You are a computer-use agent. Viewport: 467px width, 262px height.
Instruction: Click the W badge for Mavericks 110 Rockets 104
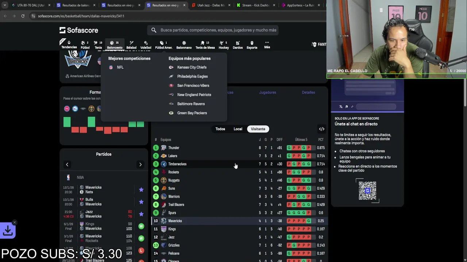pyautogui.click(x=141, y=238)
